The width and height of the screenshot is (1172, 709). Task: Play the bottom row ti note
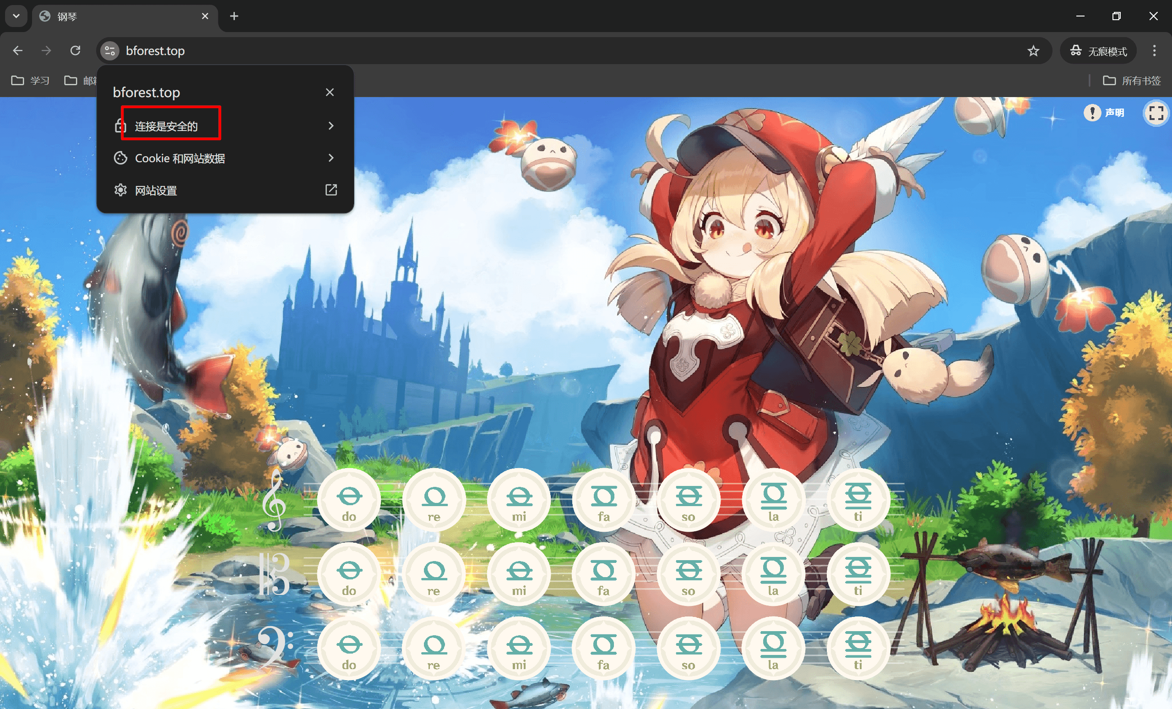[x=858, y=648]
